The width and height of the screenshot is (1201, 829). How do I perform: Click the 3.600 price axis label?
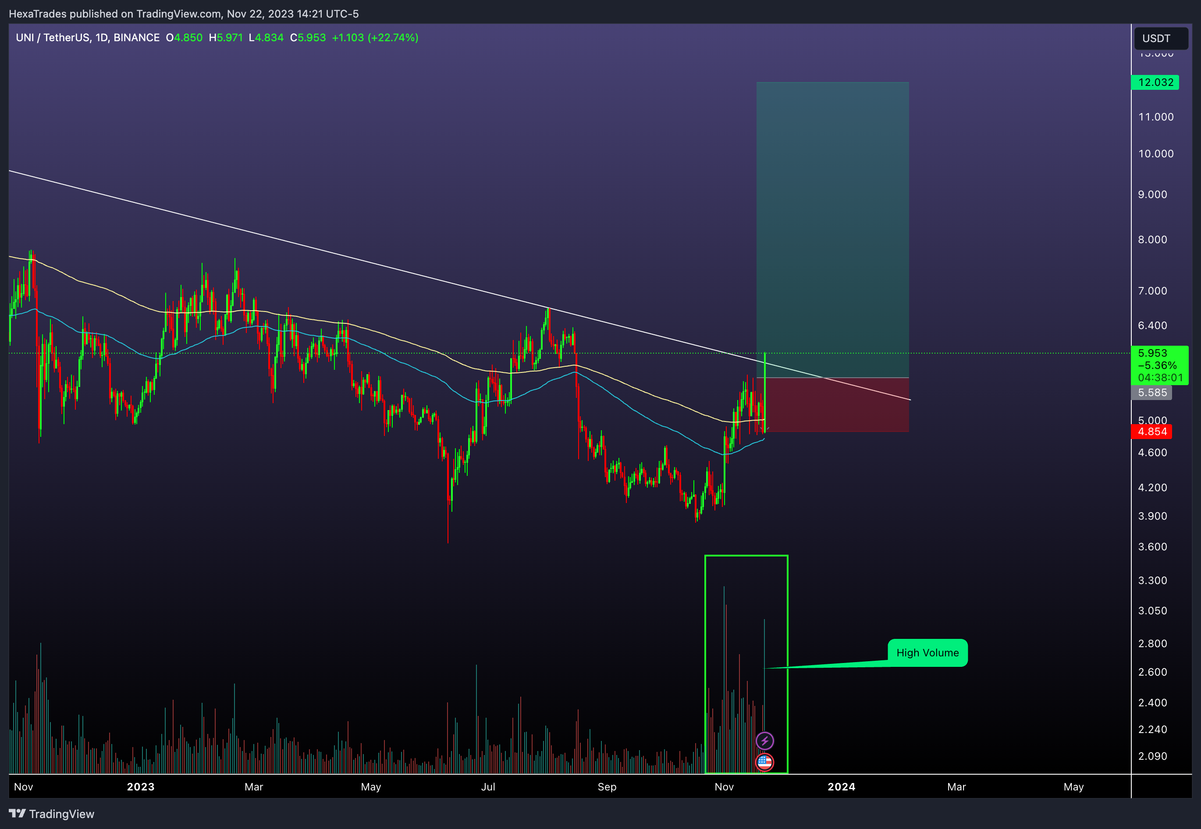click(1152, 546)
